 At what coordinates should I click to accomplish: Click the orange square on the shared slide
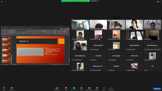coord(61,41)
